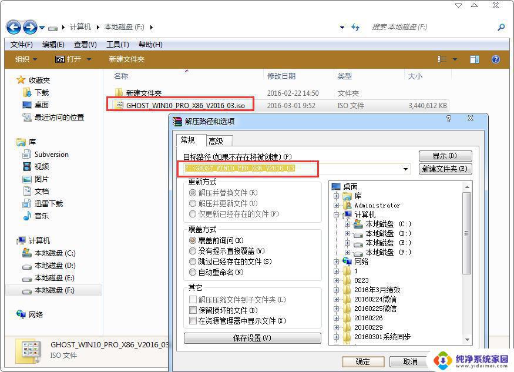The height and width of the screenshot is (372, 514).
Task: Toggle the preview pane icon
Action: [x=474, y=59]
